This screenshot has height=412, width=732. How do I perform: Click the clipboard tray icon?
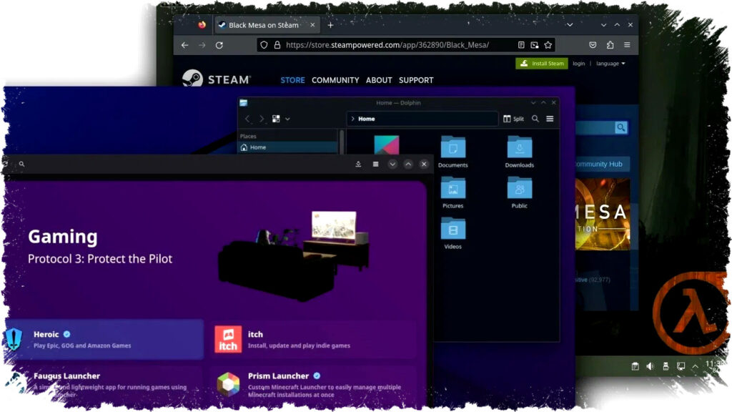(635, 366)
